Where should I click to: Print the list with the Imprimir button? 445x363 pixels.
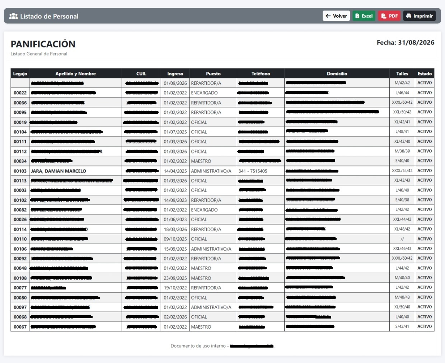(x=420, y=16)
